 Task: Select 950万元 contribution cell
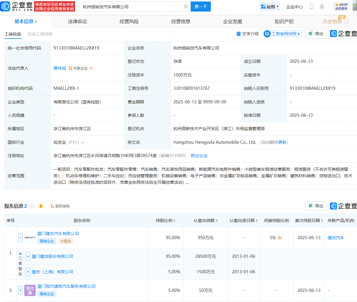pos(206,238)
